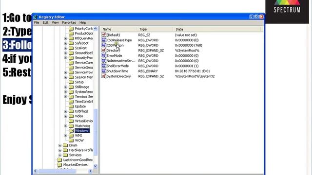Click the MountedDevices folder icon
Image resolution: width=312 pixels, height=175 pixels.
(59, 165)
